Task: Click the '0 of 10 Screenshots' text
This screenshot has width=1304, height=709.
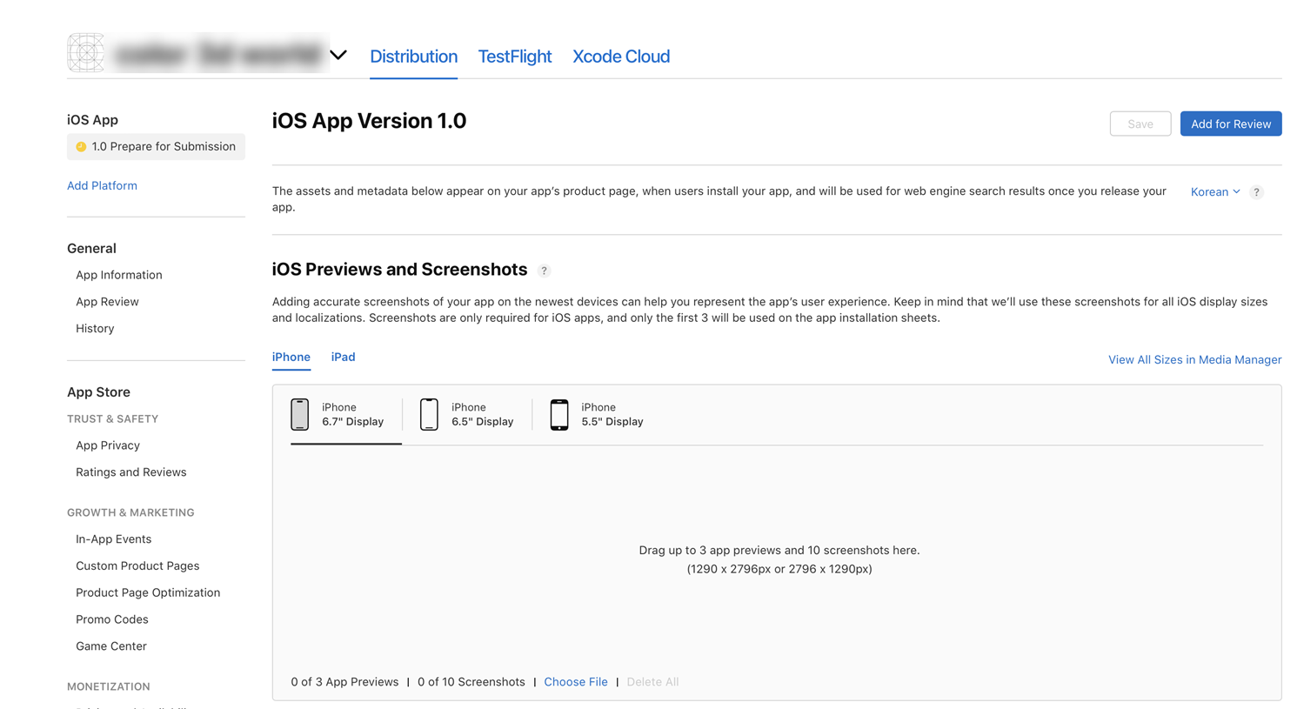Action: click(x=471, y=682)
